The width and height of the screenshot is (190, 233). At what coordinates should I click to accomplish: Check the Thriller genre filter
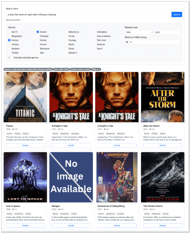point(10,53)
